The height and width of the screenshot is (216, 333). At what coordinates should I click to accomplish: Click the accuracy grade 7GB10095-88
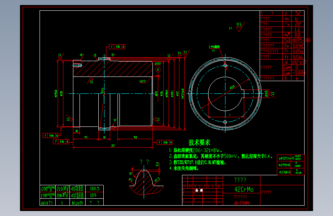point(297,40)
